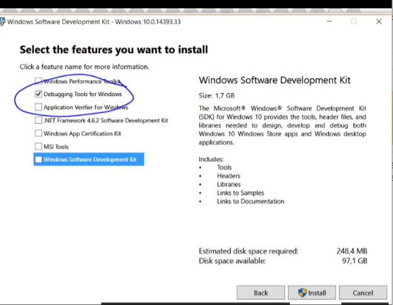This screenshot has width=393, height=305.
Task: Enable the Windows Performance Toolkit checkbox
Action: tap(38, 82)
